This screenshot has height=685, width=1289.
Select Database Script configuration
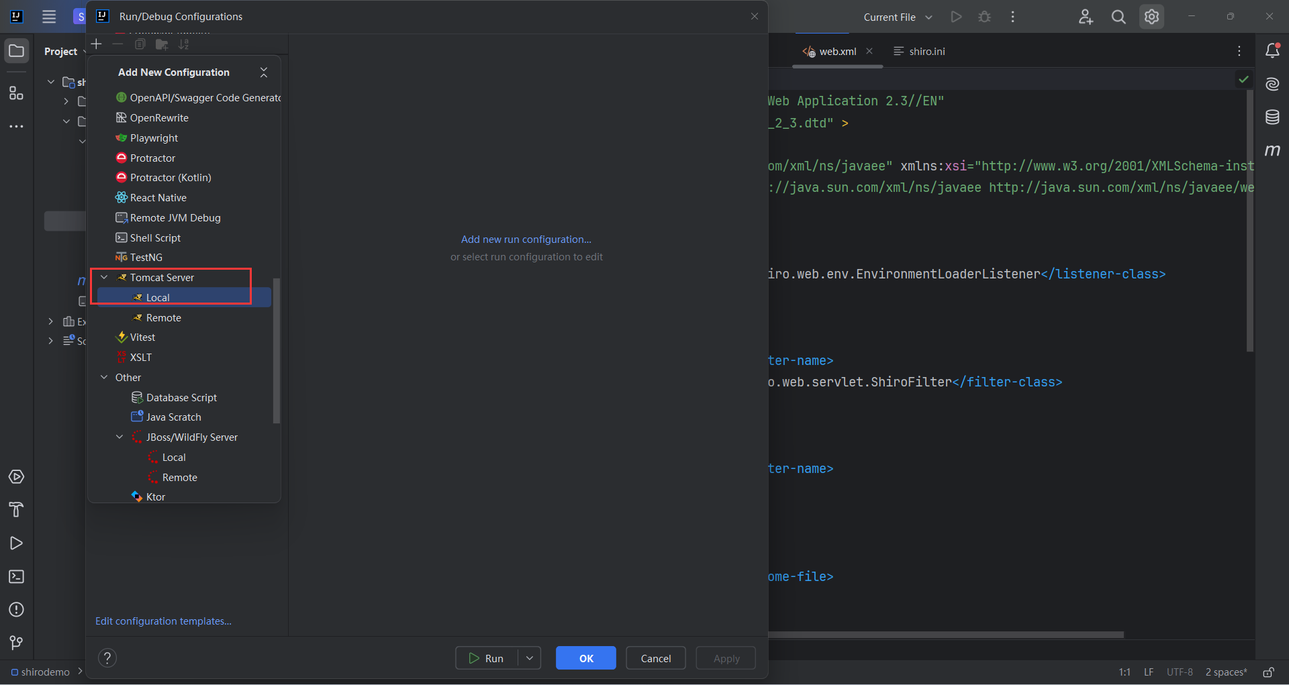pos(174,398)
